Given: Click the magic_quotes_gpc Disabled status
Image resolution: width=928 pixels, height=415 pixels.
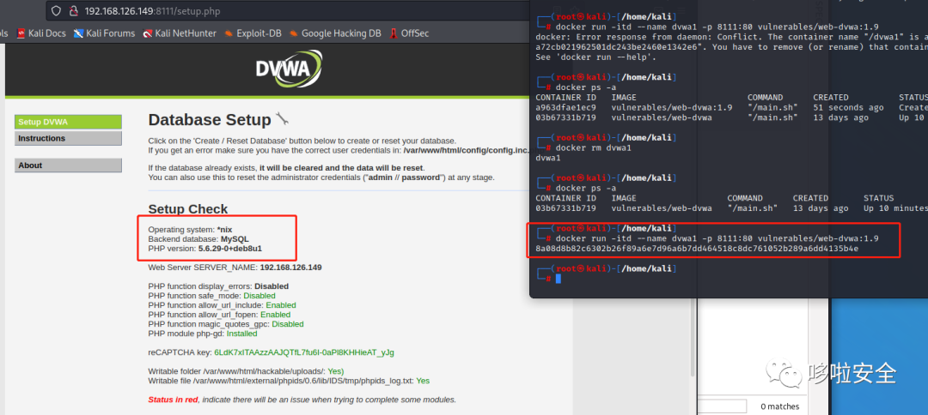Looking at the screenshot, I should [x=288, y=324].
